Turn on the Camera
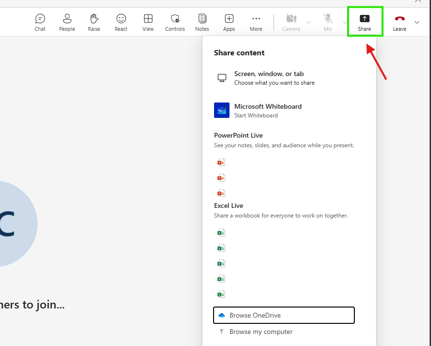Screen dimensions: 431x346 click(291, 23)
